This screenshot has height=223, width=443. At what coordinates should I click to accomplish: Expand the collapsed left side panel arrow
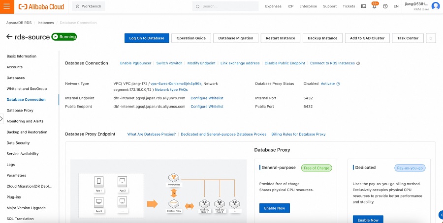(2, 119)
